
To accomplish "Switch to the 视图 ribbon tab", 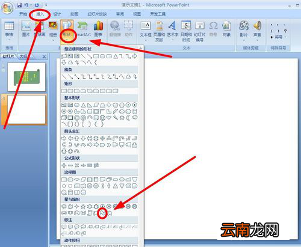I will 137,14.
